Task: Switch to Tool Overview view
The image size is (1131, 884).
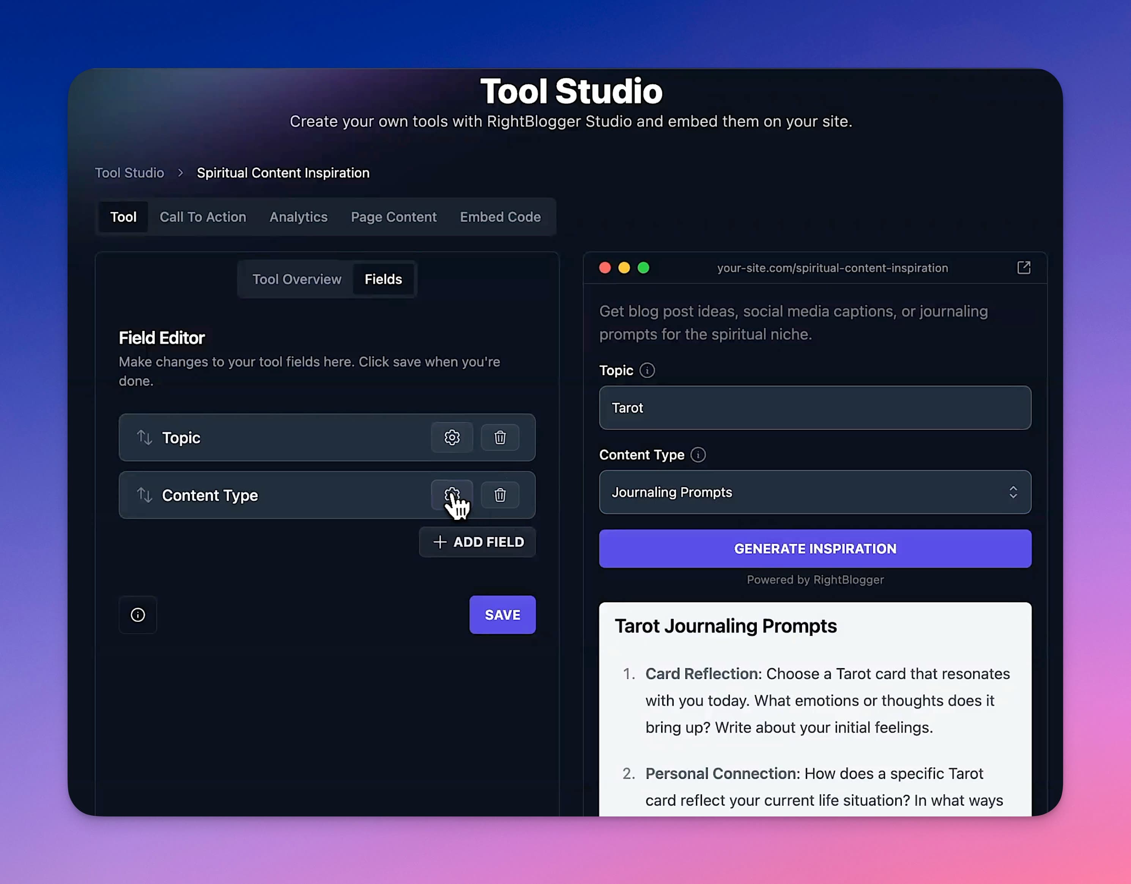Action: 297,279
